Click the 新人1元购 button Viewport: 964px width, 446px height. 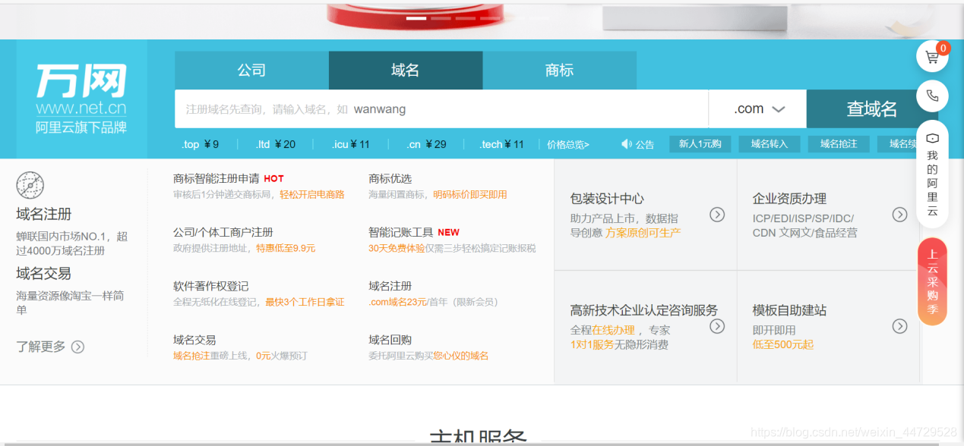[x=700, y=143]
